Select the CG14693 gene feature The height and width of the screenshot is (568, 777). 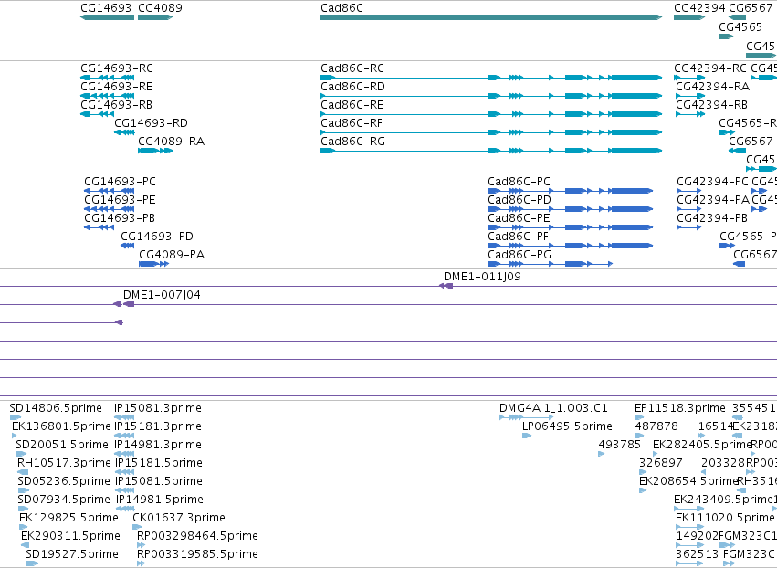[x=107, y=17]
